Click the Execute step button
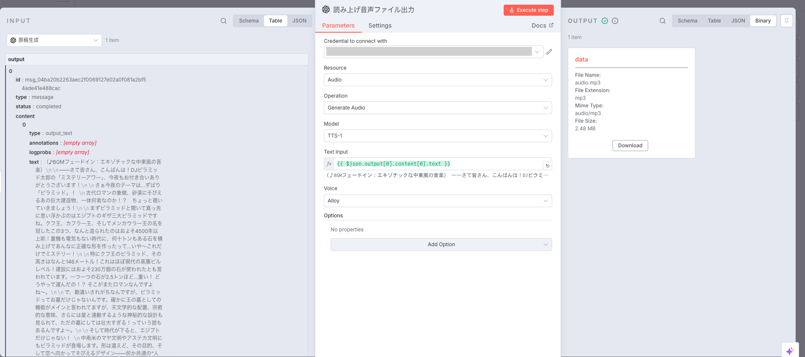The image size is (805, 357). pyautogui.click(x=529, y=10)
